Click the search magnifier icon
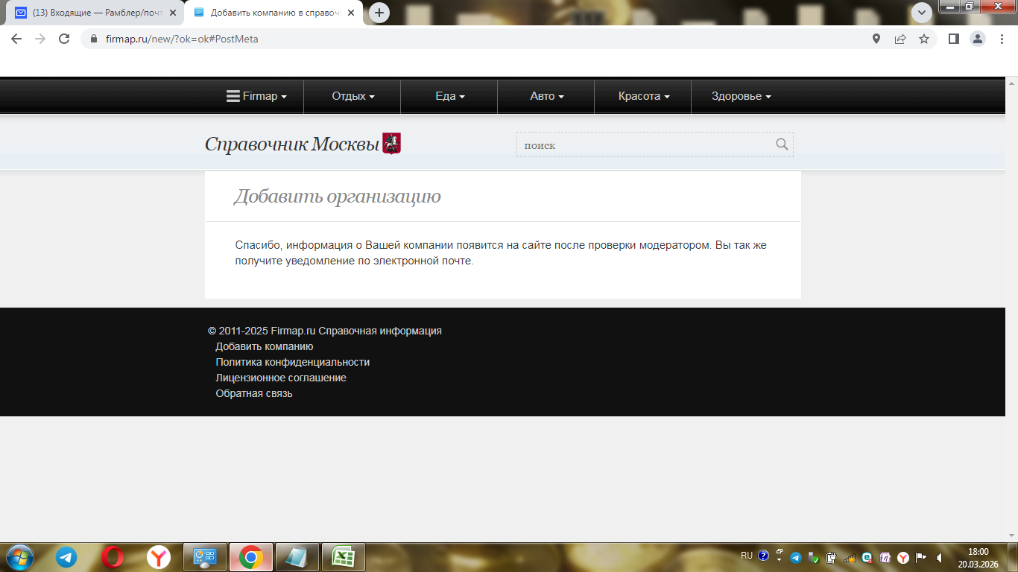 [782, 144]
